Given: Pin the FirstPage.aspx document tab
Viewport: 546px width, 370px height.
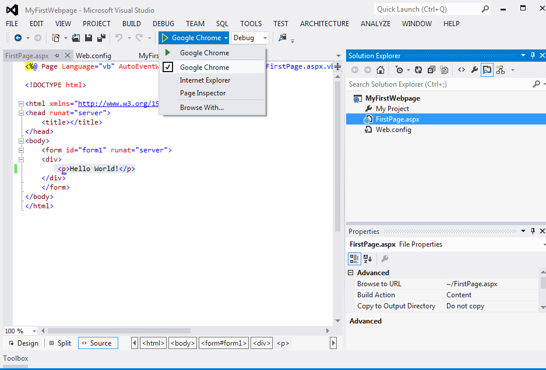Looking at the screenshot, I should [x=57, y=55].
